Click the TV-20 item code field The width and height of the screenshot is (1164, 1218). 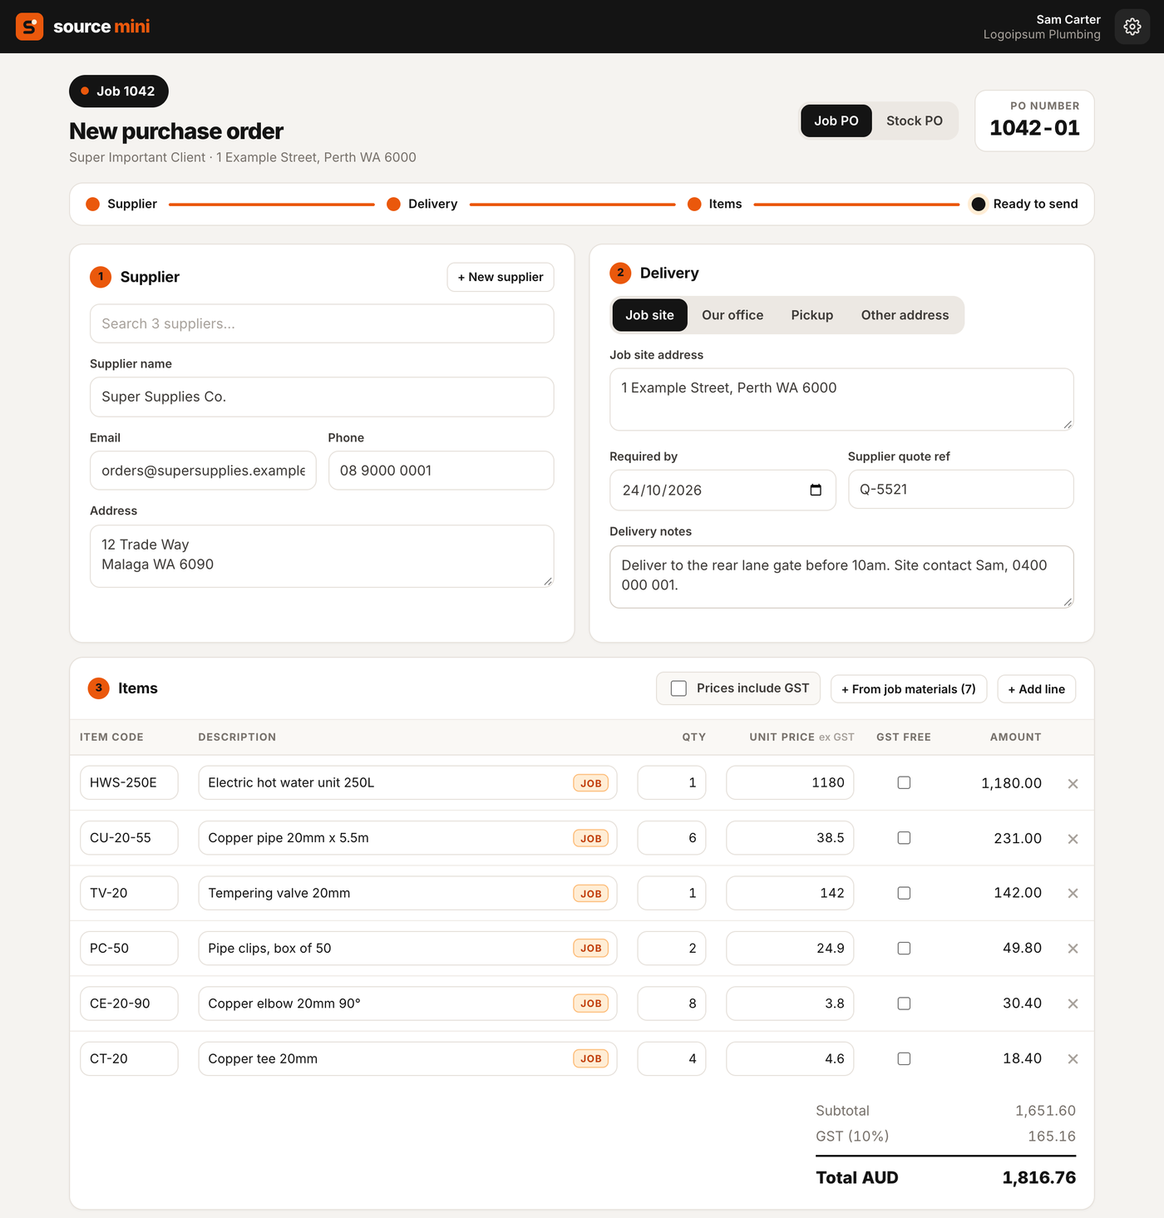pyautogui.click(x=129, y=893)
